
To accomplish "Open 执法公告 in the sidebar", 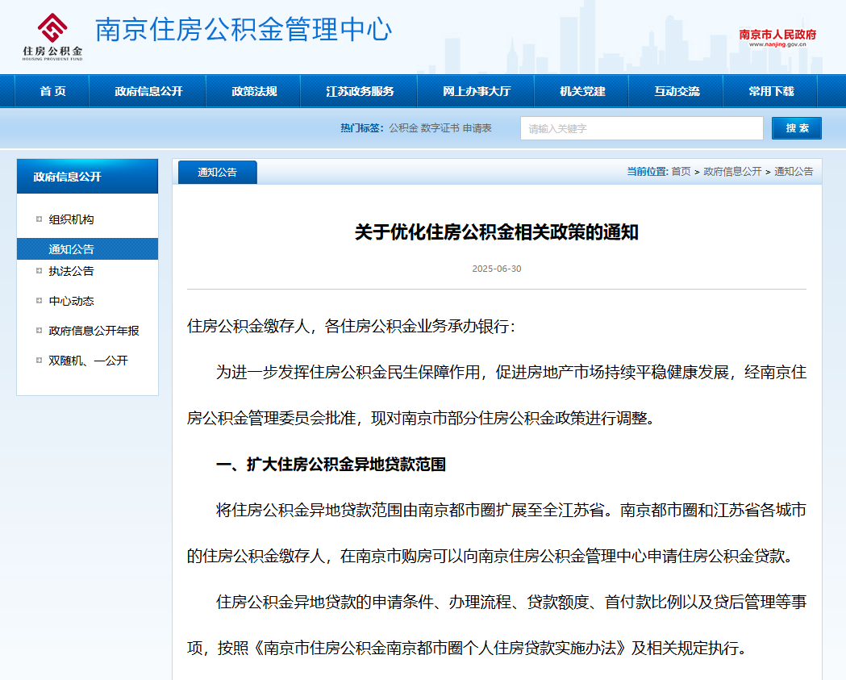I will [71, 272].
